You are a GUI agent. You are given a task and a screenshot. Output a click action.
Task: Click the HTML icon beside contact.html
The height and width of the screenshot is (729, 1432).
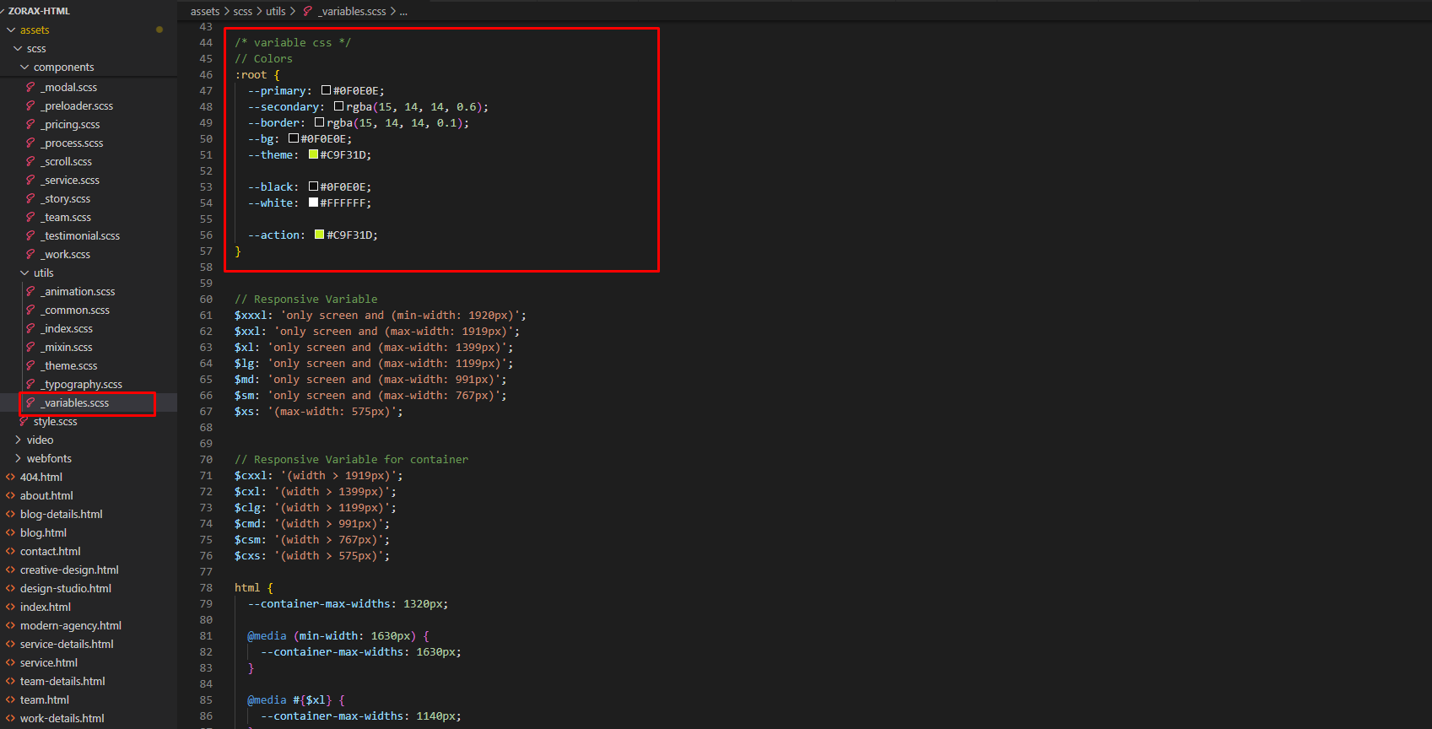11,551
